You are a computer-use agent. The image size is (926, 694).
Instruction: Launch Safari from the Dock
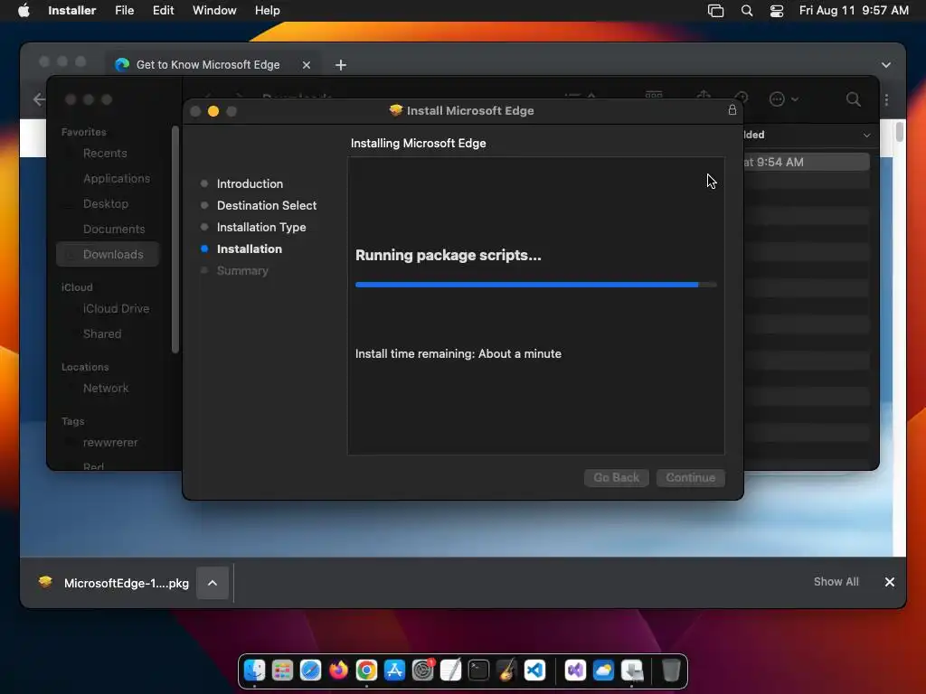tap(310, 671)
